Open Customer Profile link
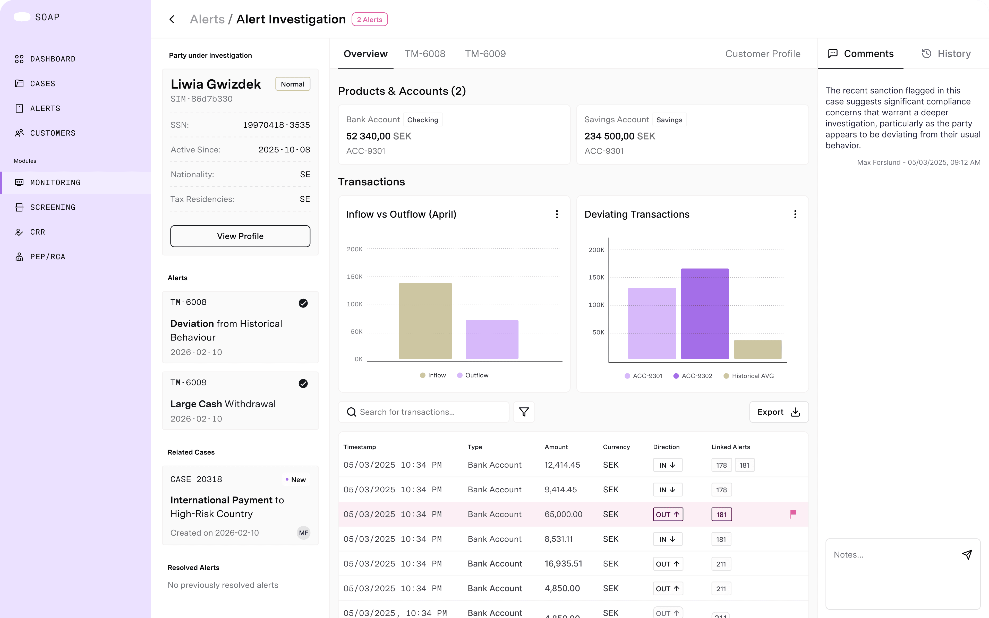This screenshot has height=618, width=989. (x=763, y=54)
